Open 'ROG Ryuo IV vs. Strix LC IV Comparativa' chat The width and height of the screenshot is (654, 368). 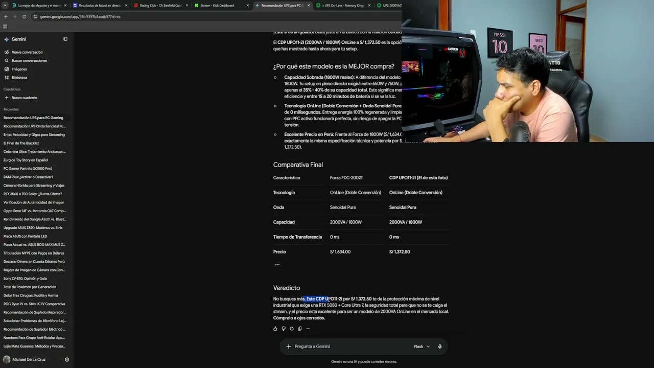(x=34, y=304)
